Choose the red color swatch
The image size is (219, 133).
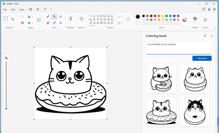(x=155, y=16)
